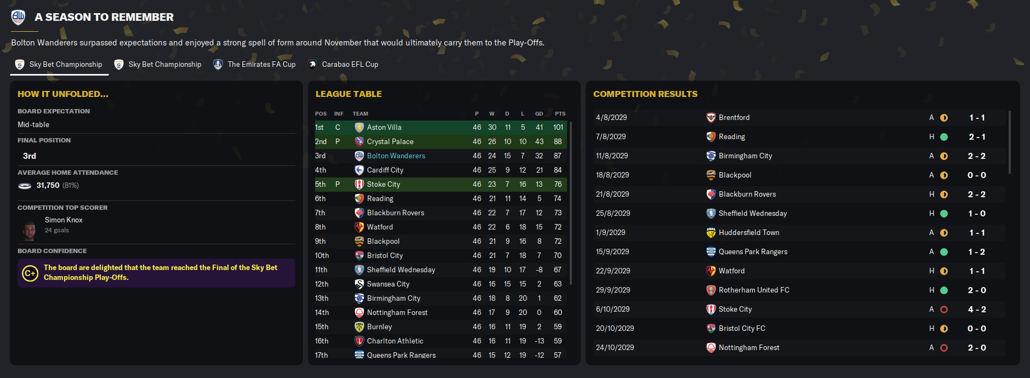Select Swansea City in the league table
The height and width of the screenshot is (378, 1030).
pyautogui.click(x=388, y=284)
